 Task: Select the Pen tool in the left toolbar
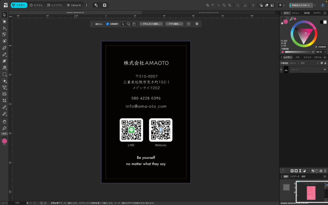(4, 48)
